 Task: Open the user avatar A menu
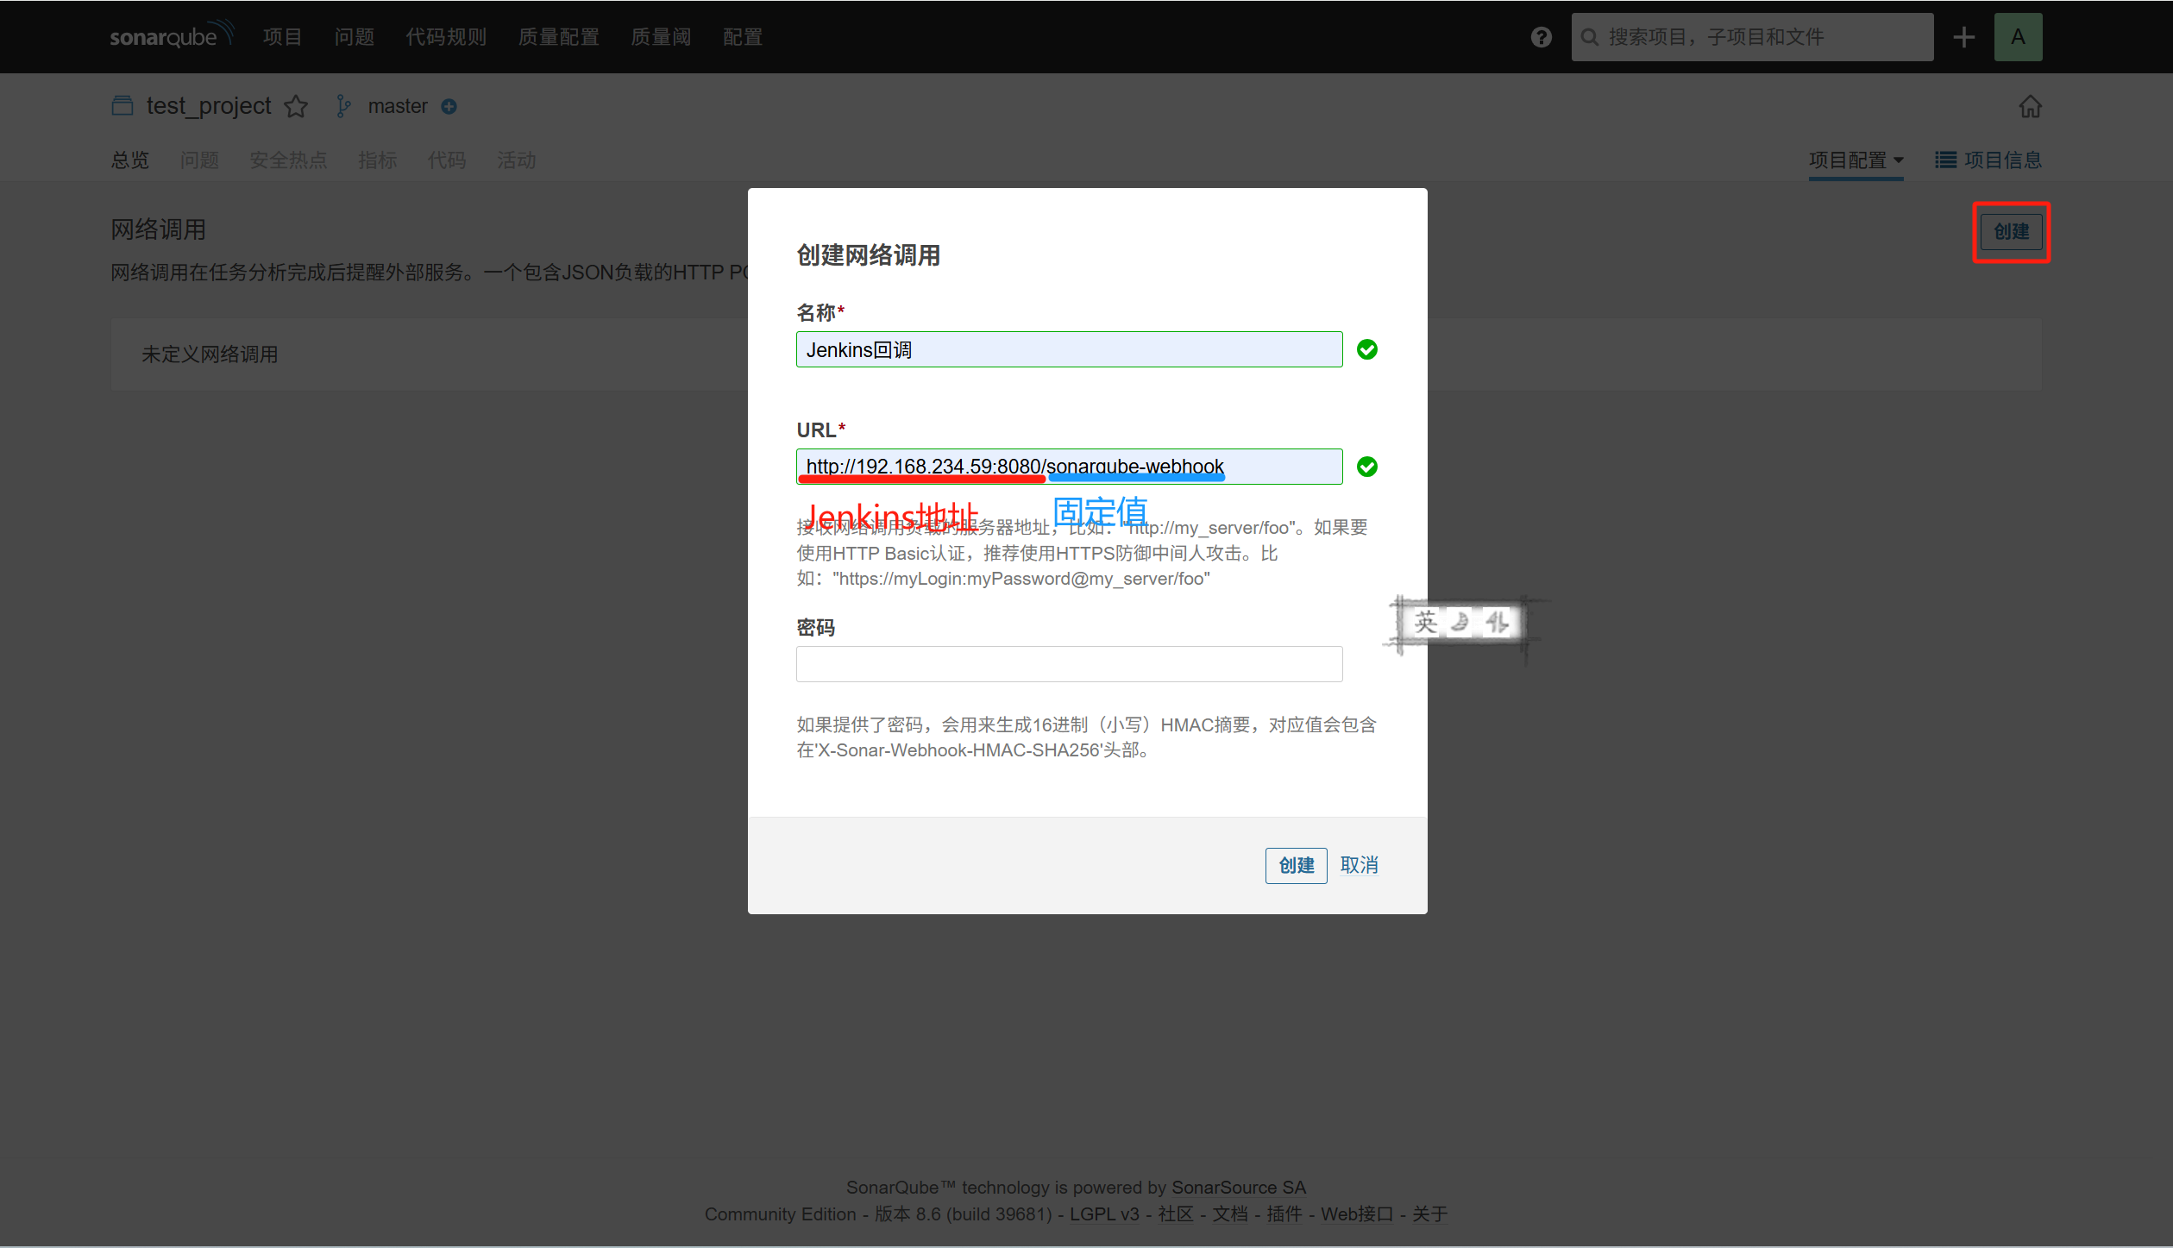(x=2018, y=37)
